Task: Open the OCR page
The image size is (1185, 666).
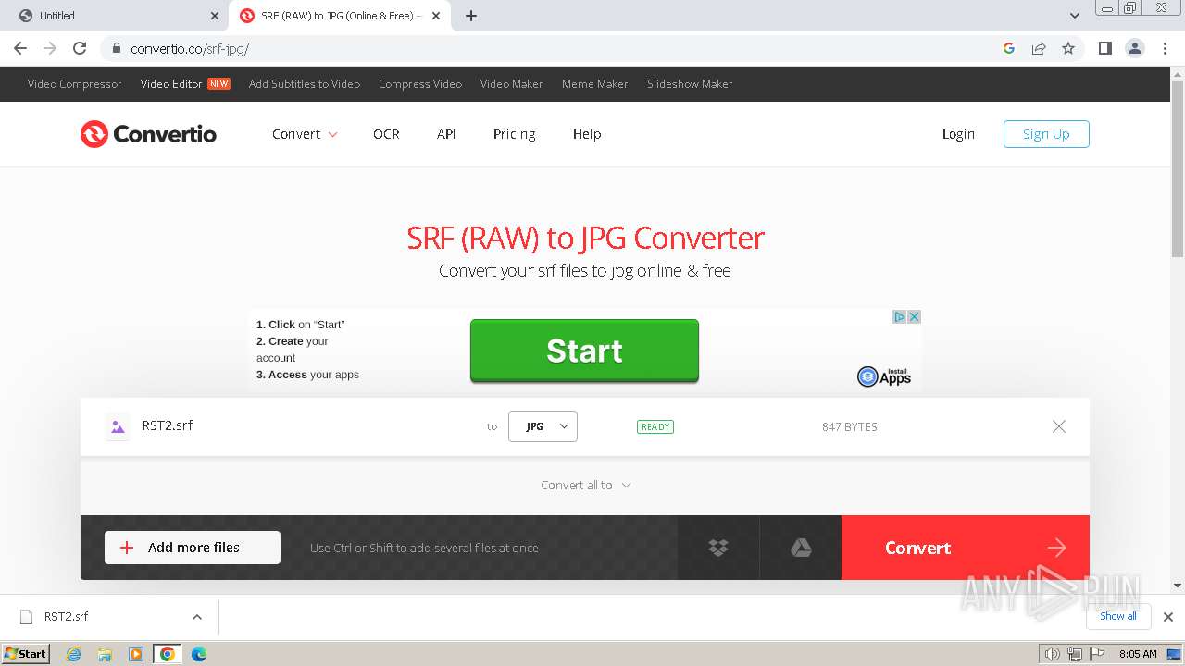Action: click(x=386, y=134)
